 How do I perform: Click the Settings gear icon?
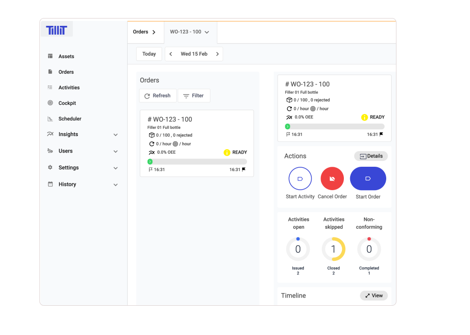coord(50,167)
